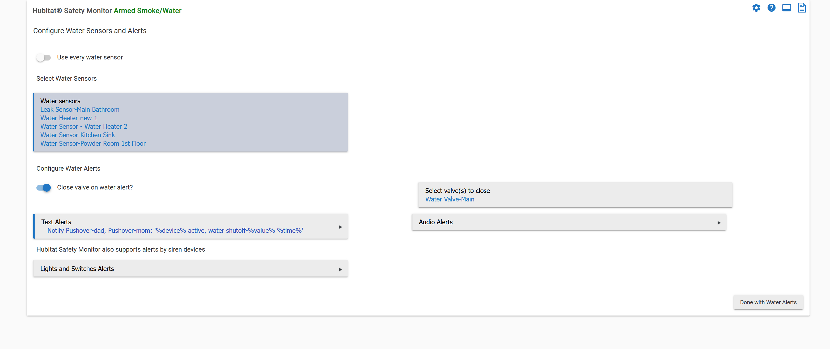This screenshot has height=349, width=830.
Task: Click the Water Valve-Main link
Action: [x=450, y=199]
